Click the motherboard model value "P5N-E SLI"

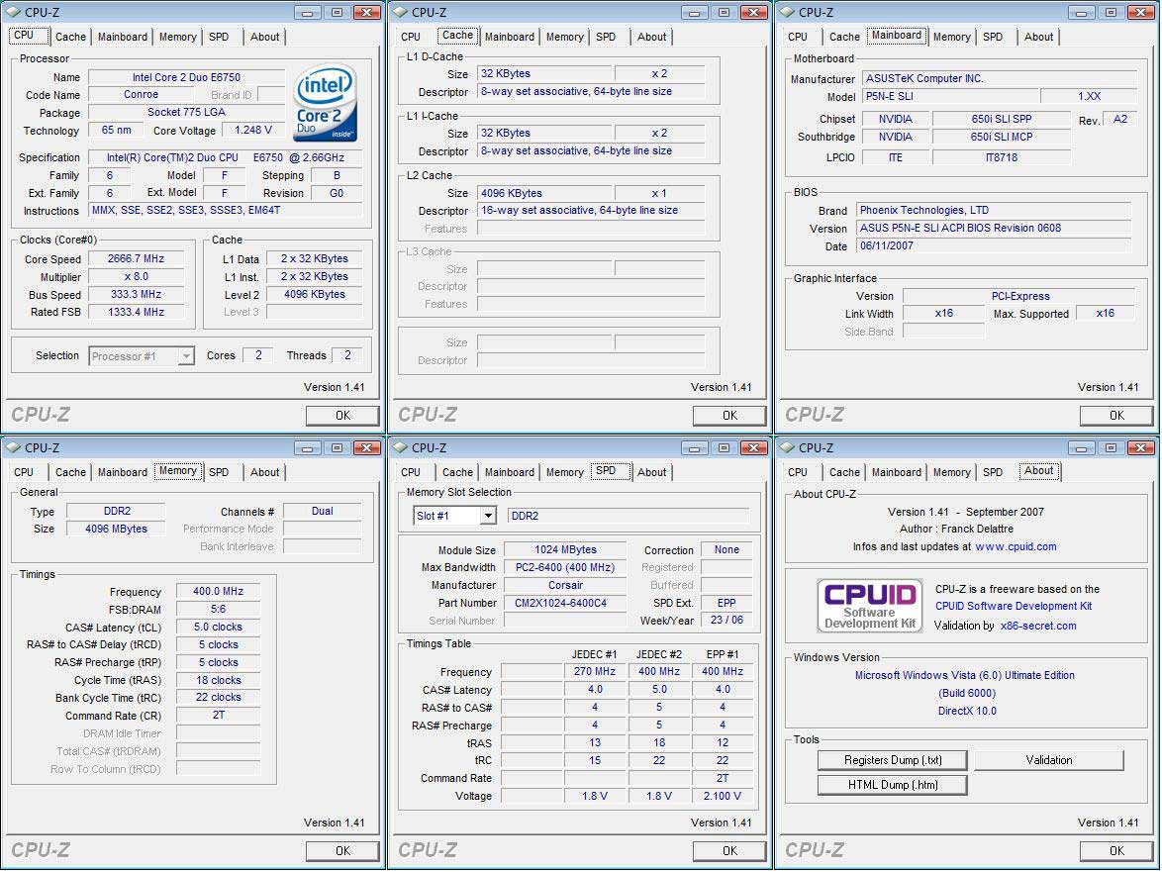pyautogui.click(x=950, y=96)
